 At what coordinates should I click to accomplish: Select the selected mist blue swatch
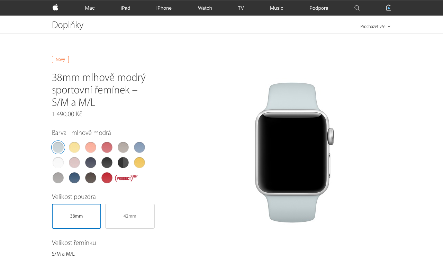click(x=58, y=147)
